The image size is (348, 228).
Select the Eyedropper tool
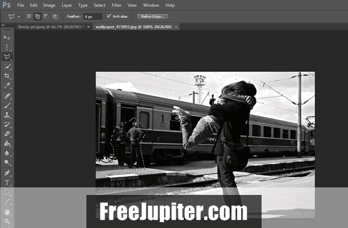(x=7, y=85)
